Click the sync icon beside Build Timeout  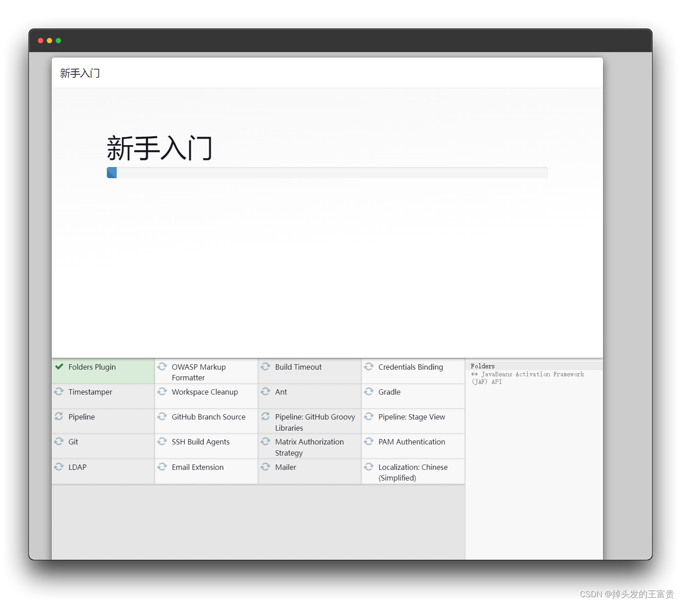(265, 367)
